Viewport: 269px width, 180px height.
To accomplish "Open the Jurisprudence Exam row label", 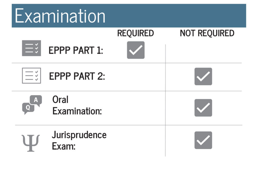I will pyautogui.click(x=79, y=140).
